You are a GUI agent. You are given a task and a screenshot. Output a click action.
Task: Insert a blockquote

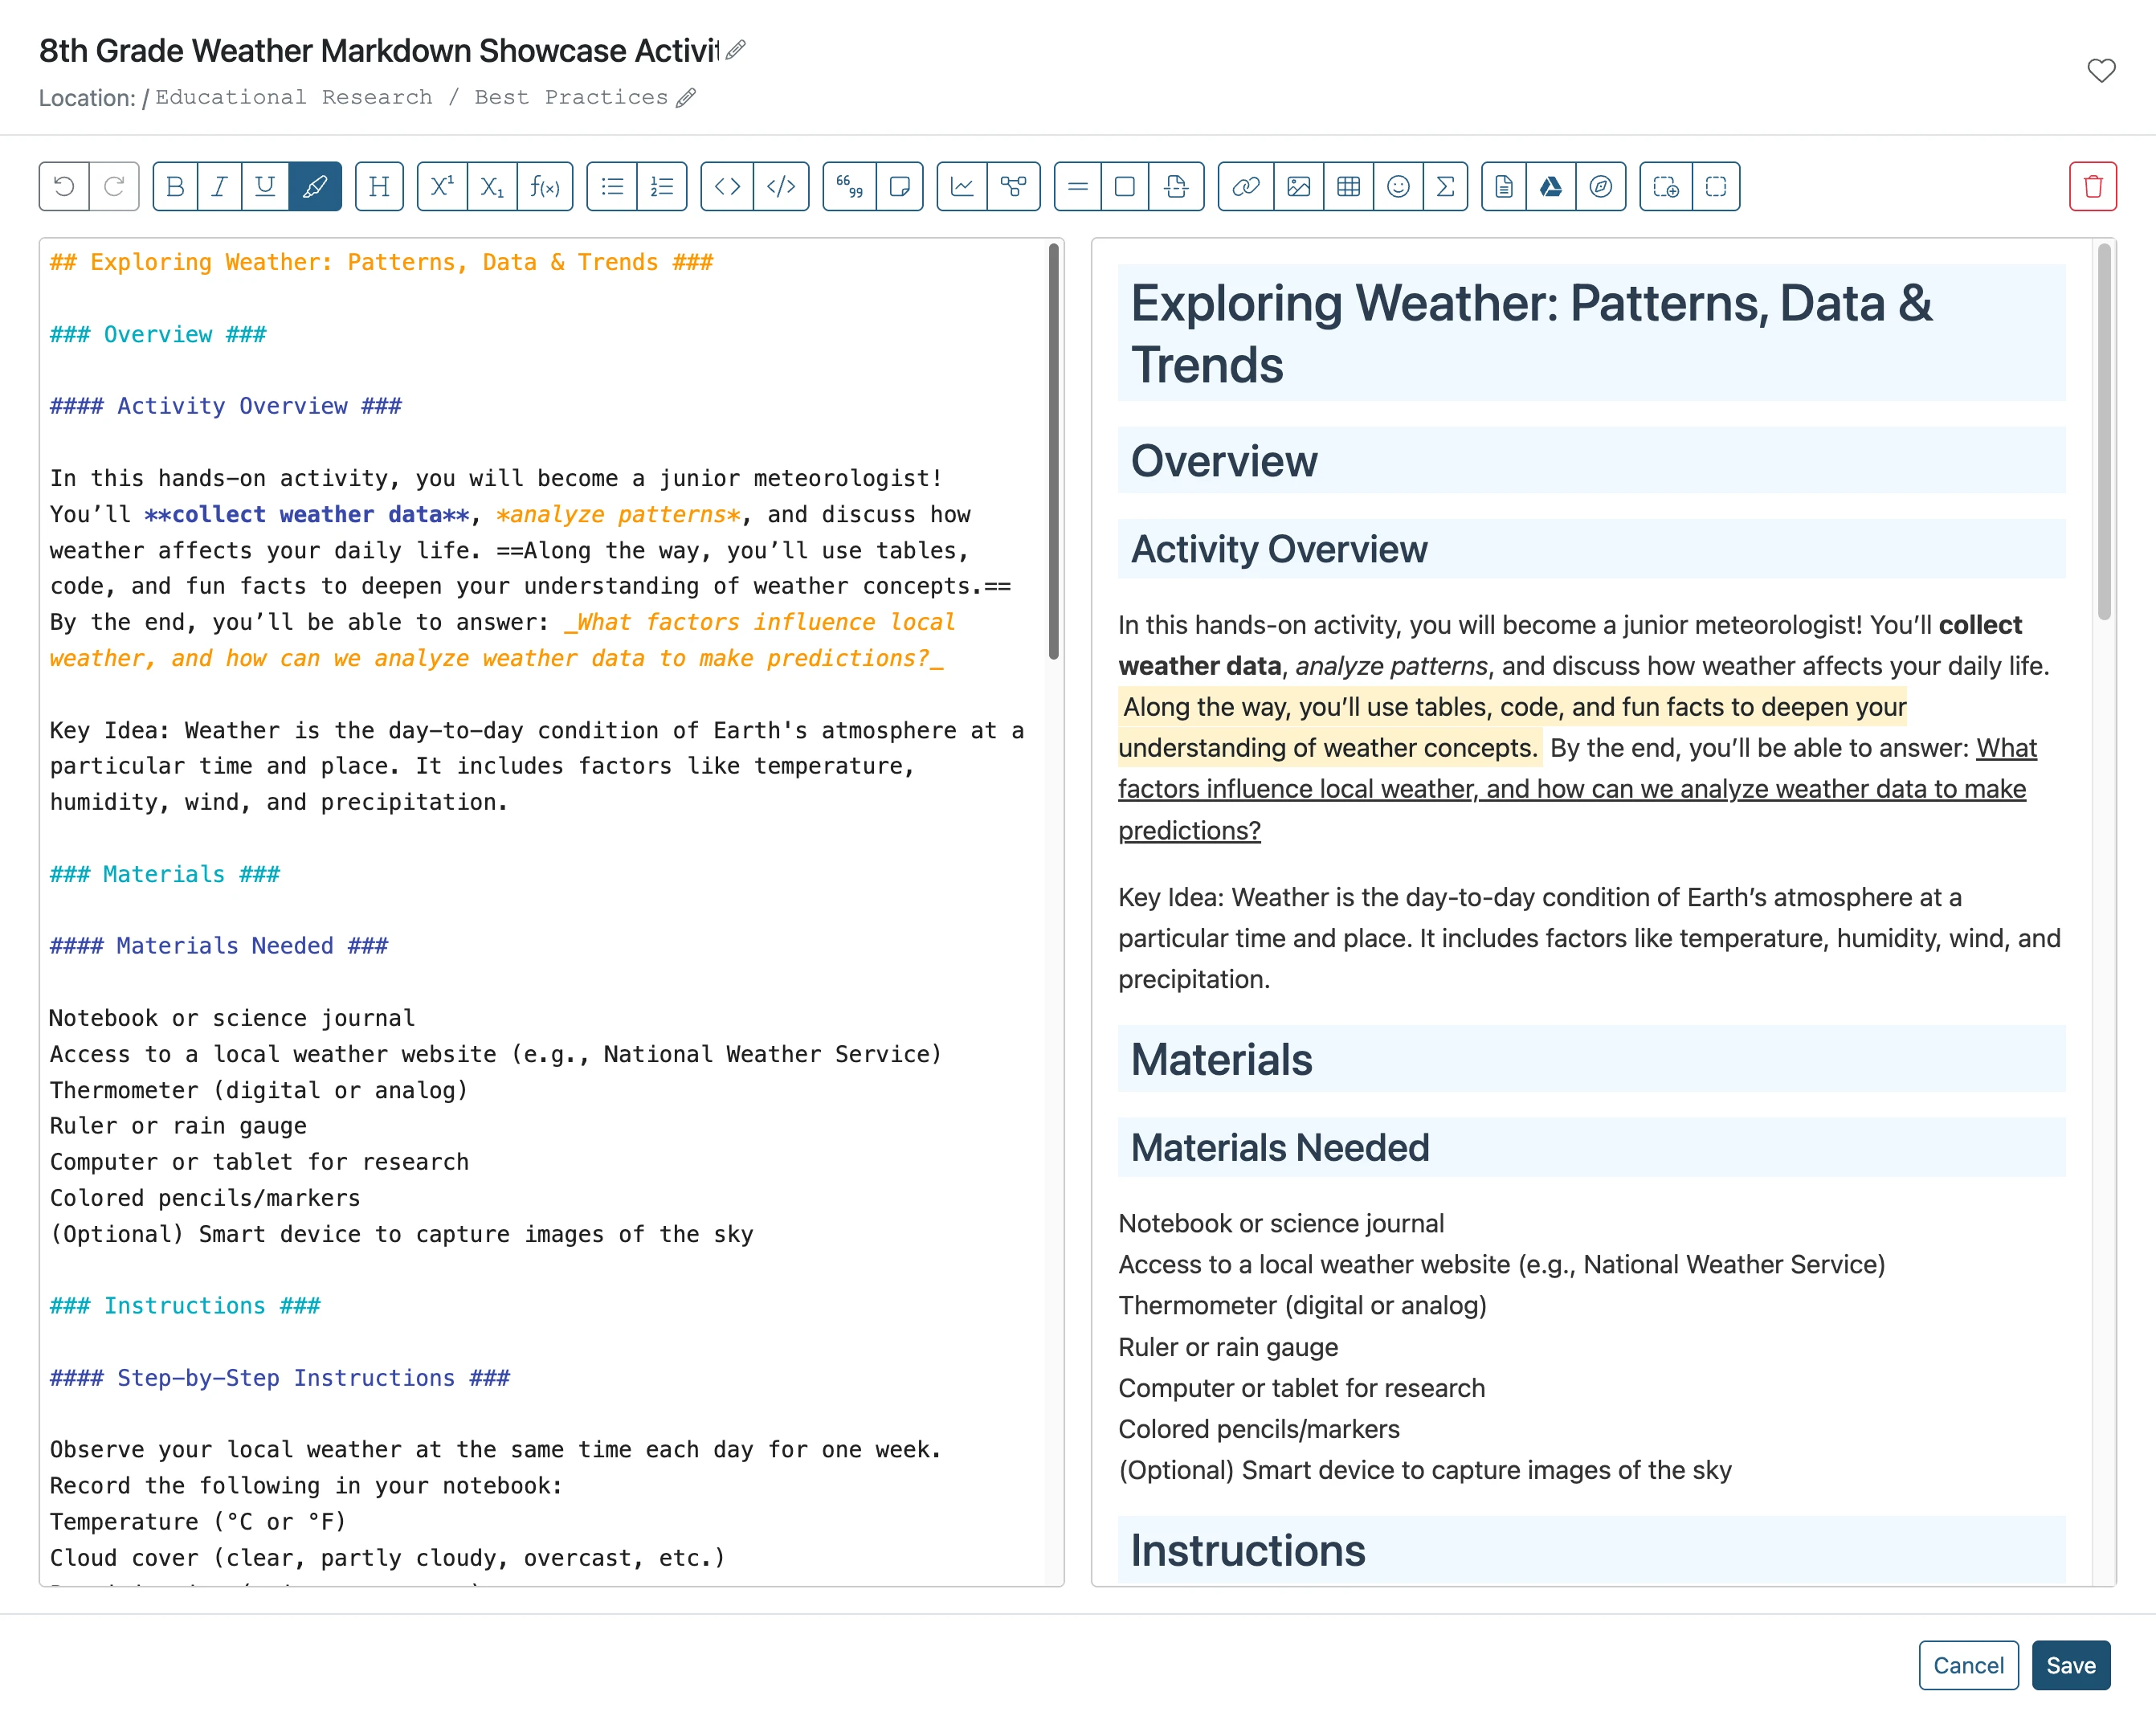(x=849, y=186)
